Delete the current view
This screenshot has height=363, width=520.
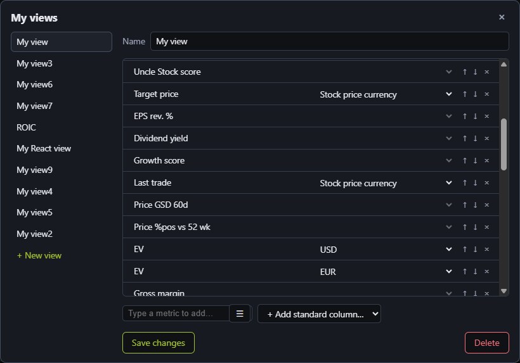[x=487, y=343]
